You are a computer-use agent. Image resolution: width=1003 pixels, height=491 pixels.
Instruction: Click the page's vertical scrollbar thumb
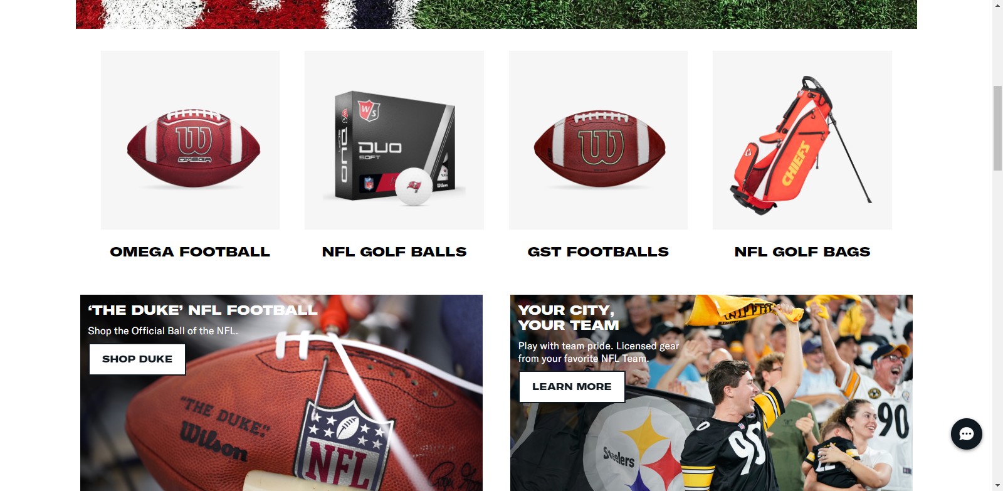point(997,128)
